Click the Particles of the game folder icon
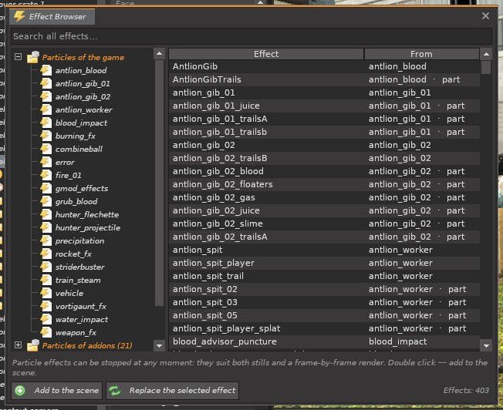The height and width of the screenshot is (410, 503). coord(33,57)
